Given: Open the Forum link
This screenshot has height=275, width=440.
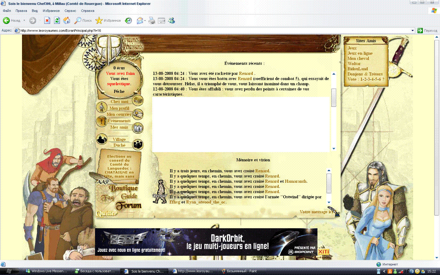Looking at the screenshot, I should click(129, 206).
